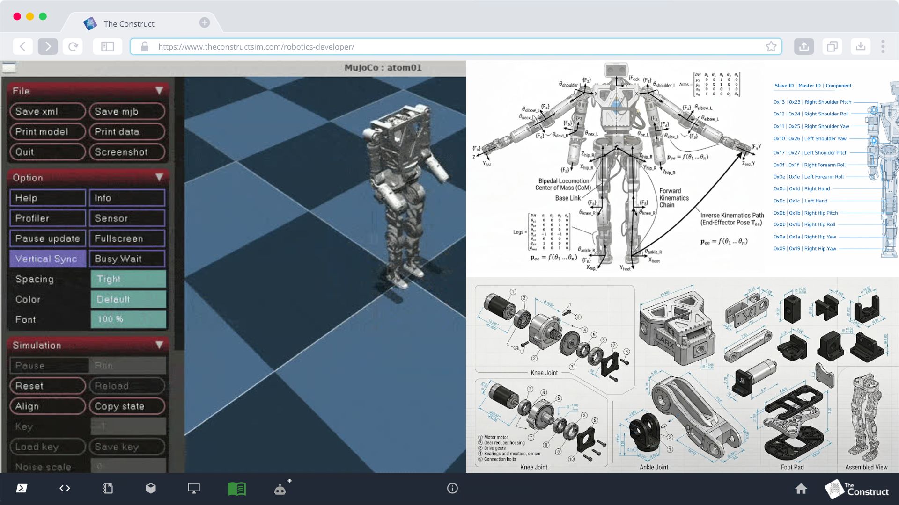Toggle the Busy Wait option

click(x=127, y=259)
